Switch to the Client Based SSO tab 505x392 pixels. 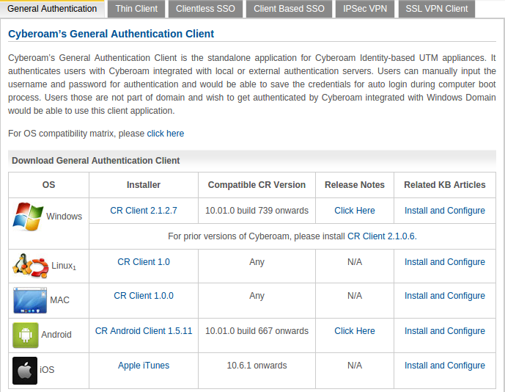[289, 9]
